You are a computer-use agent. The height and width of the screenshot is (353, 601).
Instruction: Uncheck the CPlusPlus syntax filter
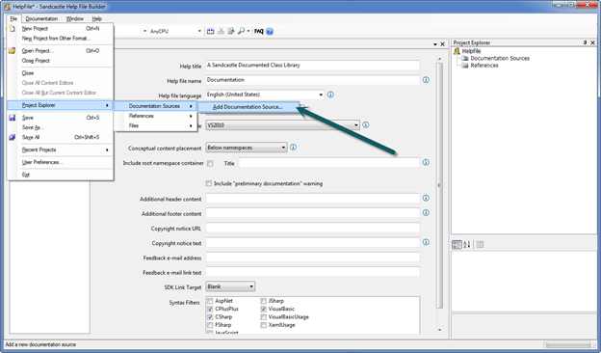pos(210,309)
